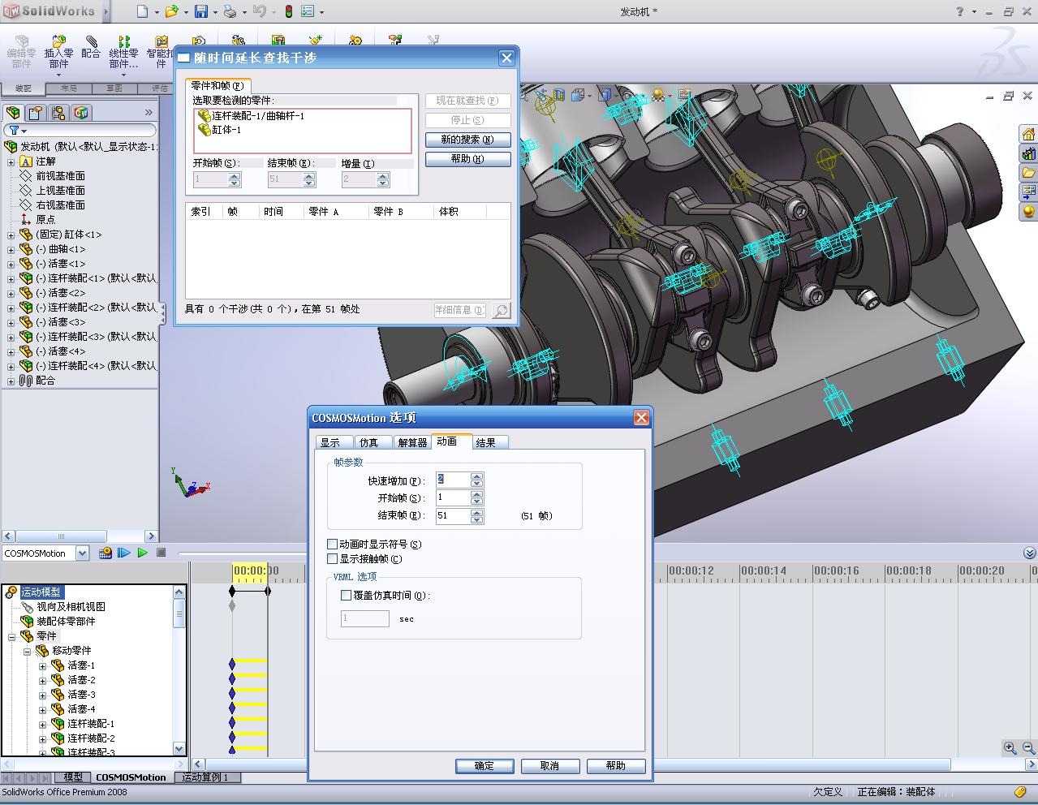Open the ConfigurationManager tab icon
Image resolution: width=1038 pixels, height=805 pixels.
point(58,113)
